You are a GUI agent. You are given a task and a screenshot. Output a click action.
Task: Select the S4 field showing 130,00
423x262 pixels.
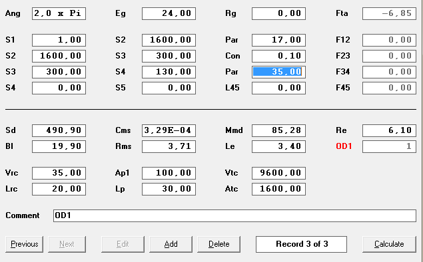coord(169,72)
